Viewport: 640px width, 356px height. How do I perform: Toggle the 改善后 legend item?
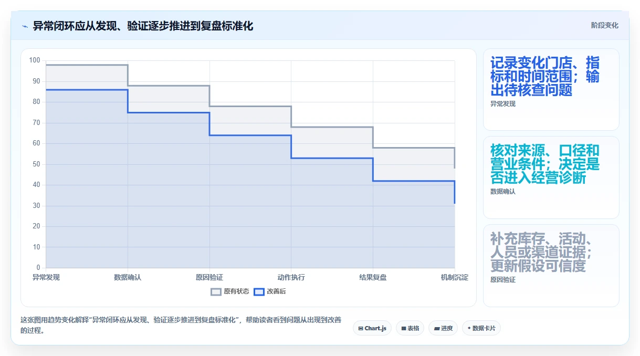click(x=270, y=291)
